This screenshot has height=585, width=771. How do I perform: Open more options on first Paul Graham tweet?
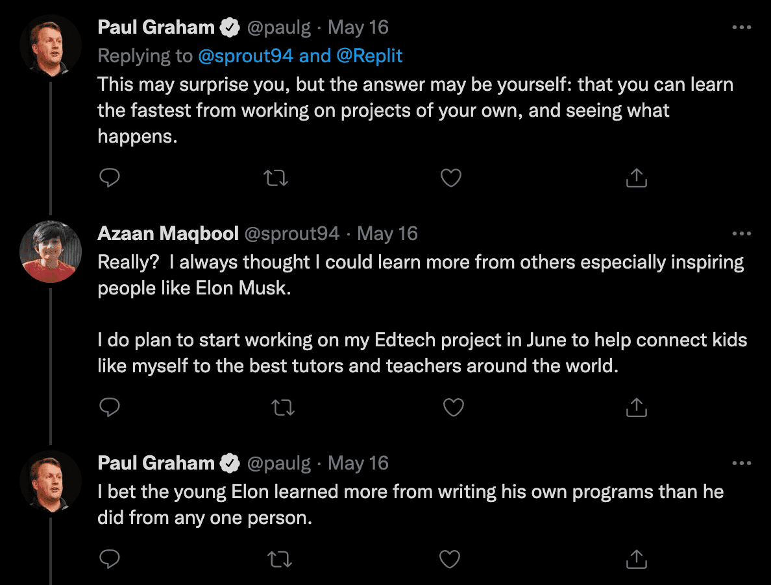[741, 28]
